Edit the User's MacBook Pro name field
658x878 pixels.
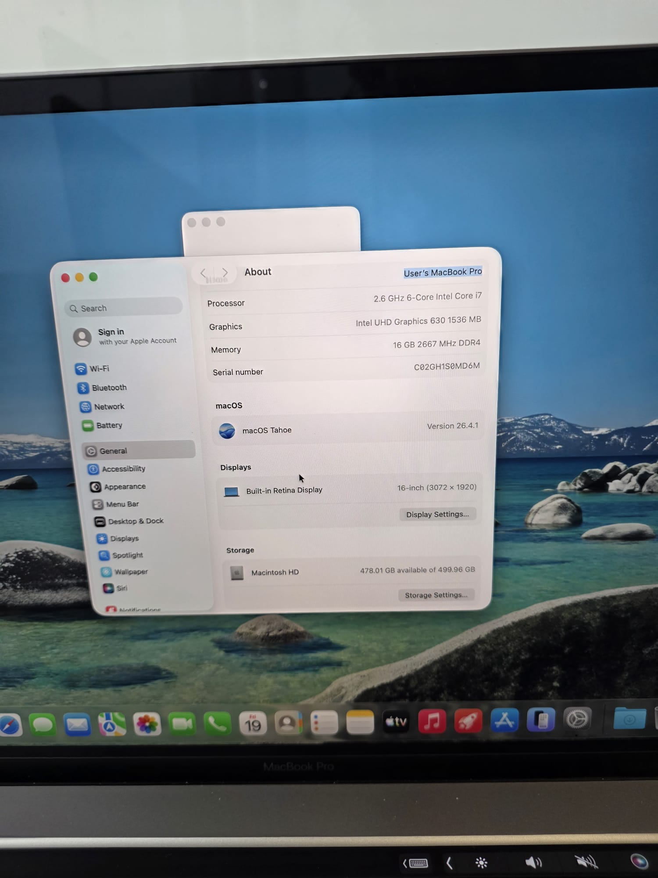[443, 273]
